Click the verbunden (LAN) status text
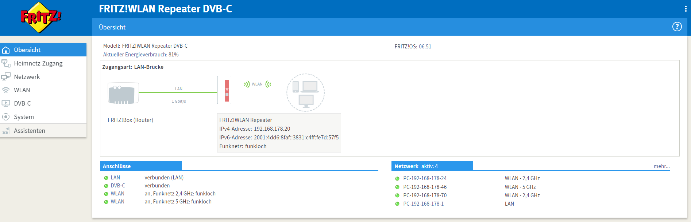This screenshot has height=222, width=691. (164, 178)
